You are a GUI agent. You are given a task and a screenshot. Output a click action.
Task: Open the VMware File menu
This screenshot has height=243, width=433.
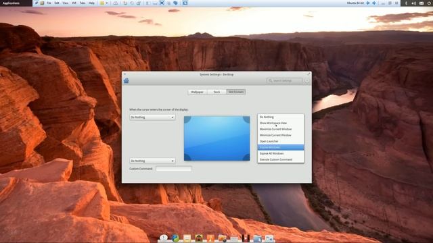pyautogui.click(x=49, y=3)
